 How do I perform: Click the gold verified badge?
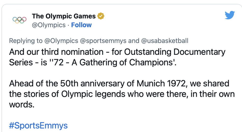point(101,16)
